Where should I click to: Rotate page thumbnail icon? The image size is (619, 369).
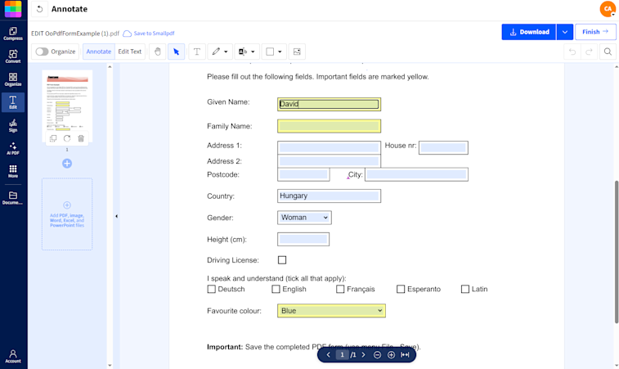click(x=67, y=138)
